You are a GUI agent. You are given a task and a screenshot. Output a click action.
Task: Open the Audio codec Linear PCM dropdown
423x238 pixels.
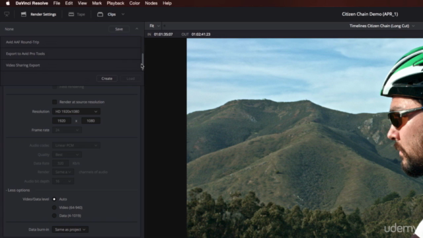[x=76, y=145]
